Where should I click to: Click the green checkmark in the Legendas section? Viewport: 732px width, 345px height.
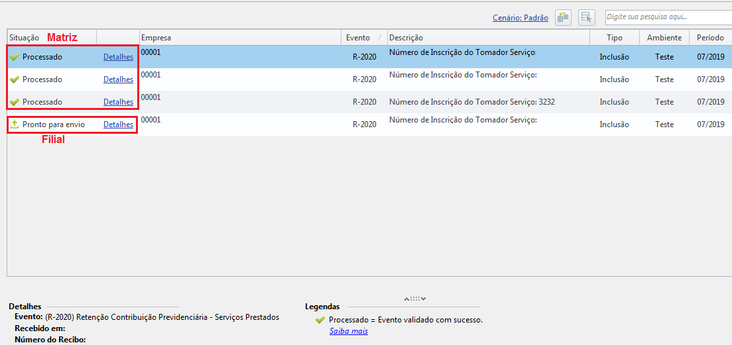[320, 320]
